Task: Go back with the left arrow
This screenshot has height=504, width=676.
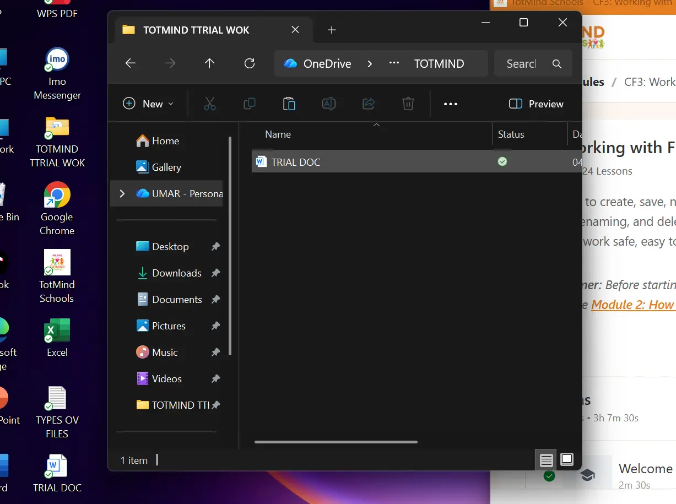Action: pos(131,63)
